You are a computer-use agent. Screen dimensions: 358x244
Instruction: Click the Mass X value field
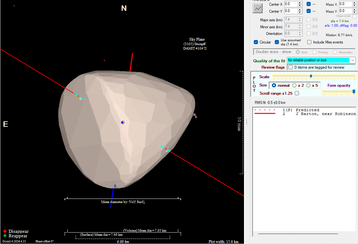coord(345,4)
